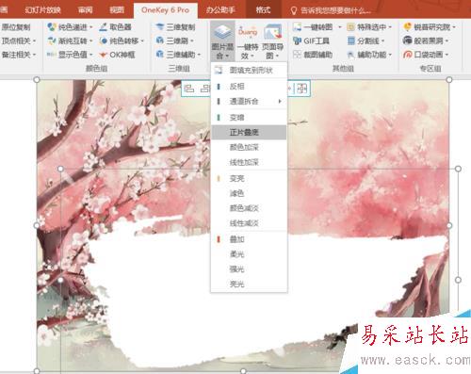The height and width of the screenshot is (374, 471).
Task: Click the 图填充到形状 icon in the menu
Action: coord(219,71)
